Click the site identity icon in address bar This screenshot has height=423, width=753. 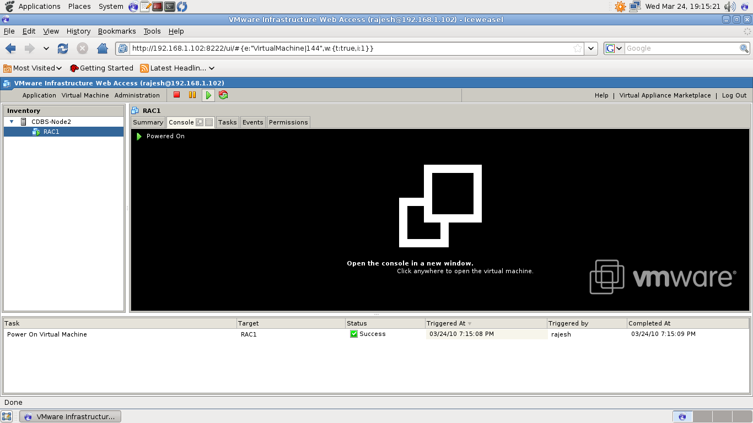tap(123, 48)
